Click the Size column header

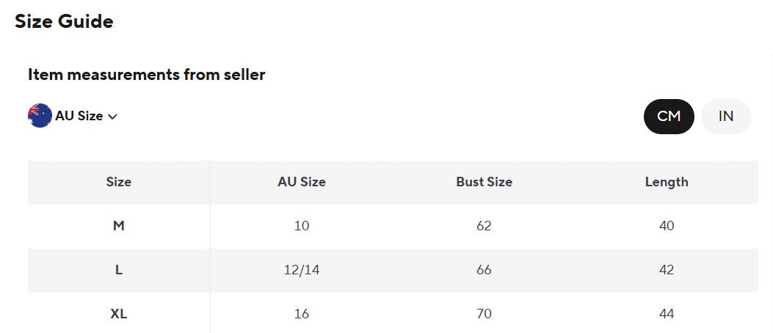pyautogui.click(x=119, y=182)
